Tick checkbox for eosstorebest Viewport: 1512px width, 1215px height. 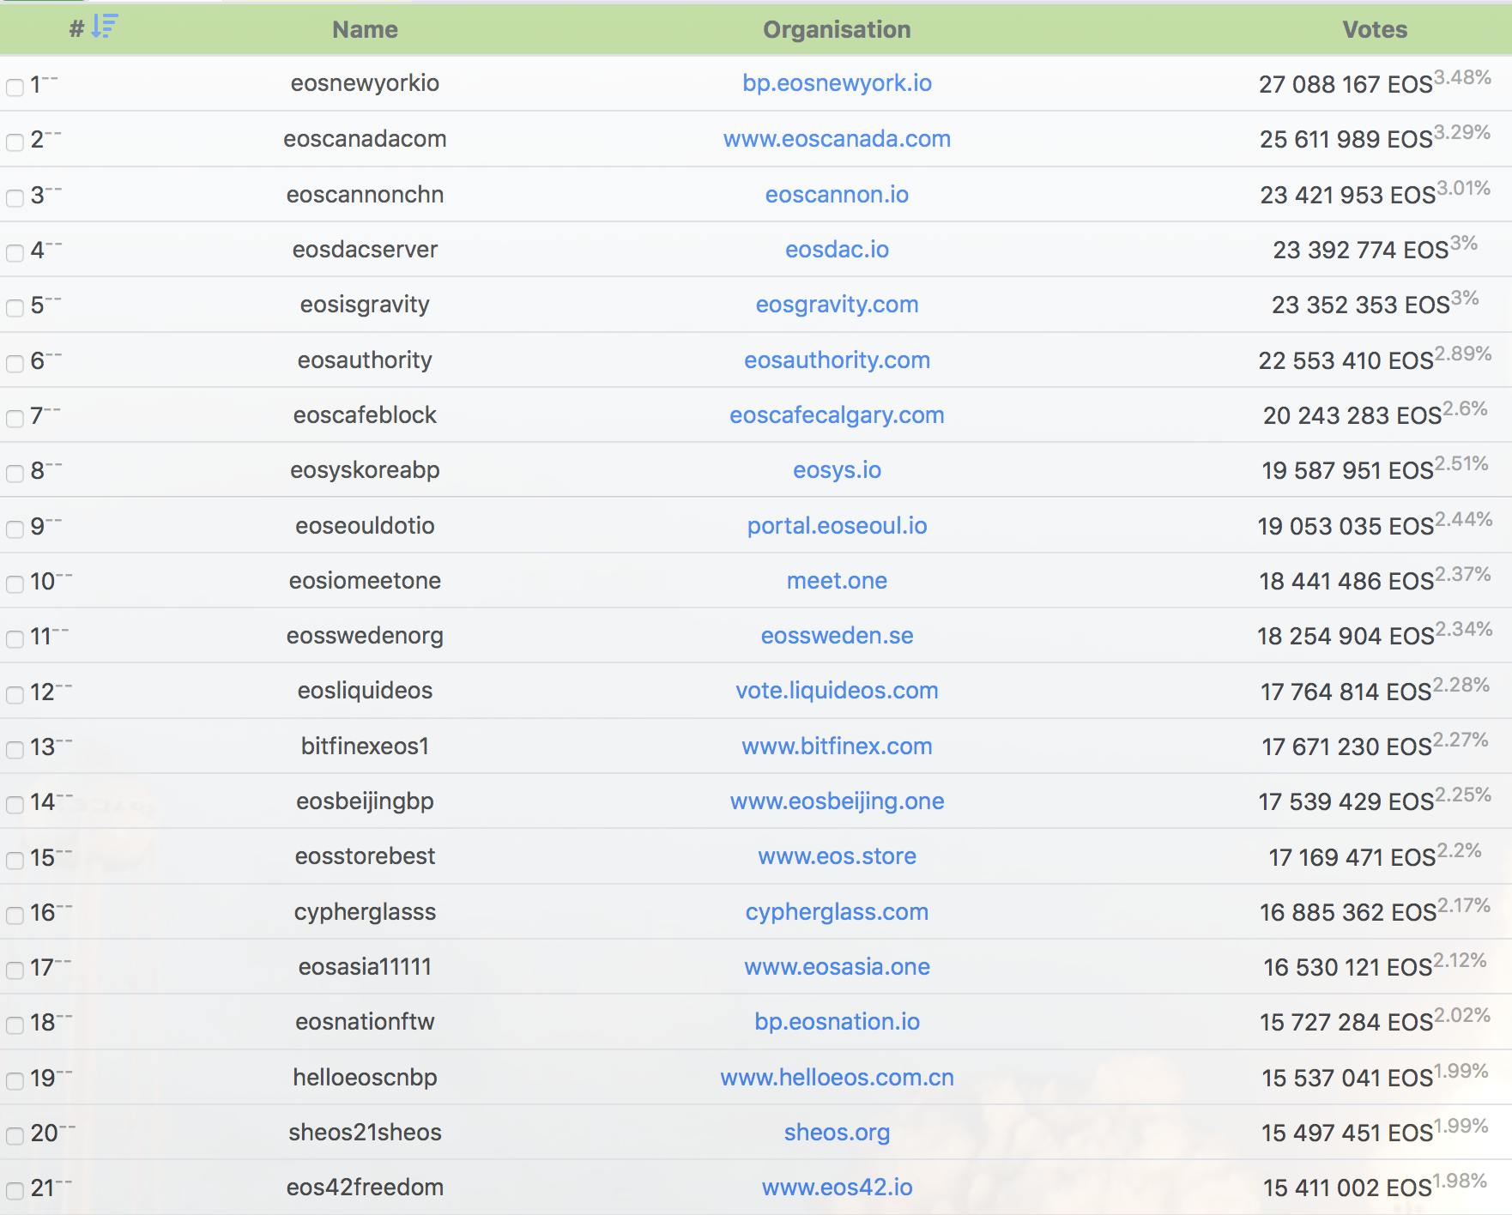coord(15,861)
